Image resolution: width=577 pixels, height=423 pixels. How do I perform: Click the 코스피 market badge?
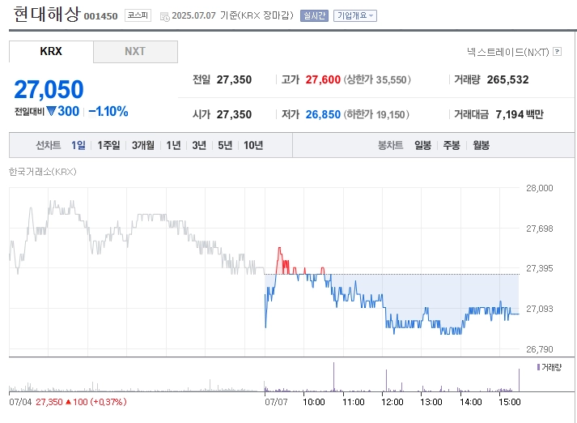pyautogui.click(x=138, y=15)
